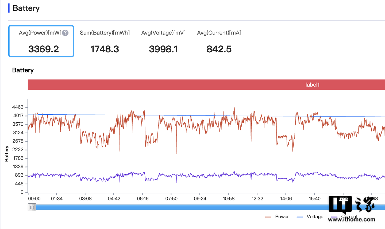
Task: Select the Avg(Voltage)[mV] metric card
Action: (x=163, y=41)
